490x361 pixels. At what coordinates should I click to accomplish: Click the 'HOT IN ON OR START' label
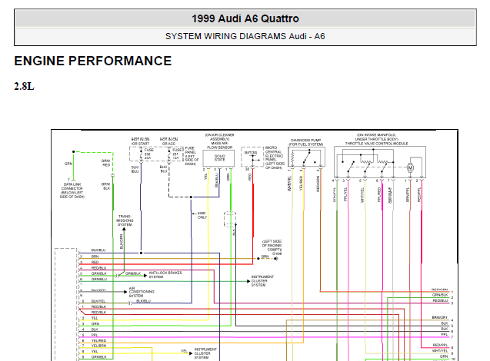(x=140, y=141)
